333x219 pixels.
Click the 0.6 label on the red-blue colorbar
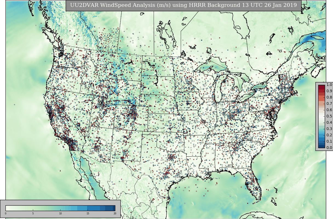pos(329,110)
